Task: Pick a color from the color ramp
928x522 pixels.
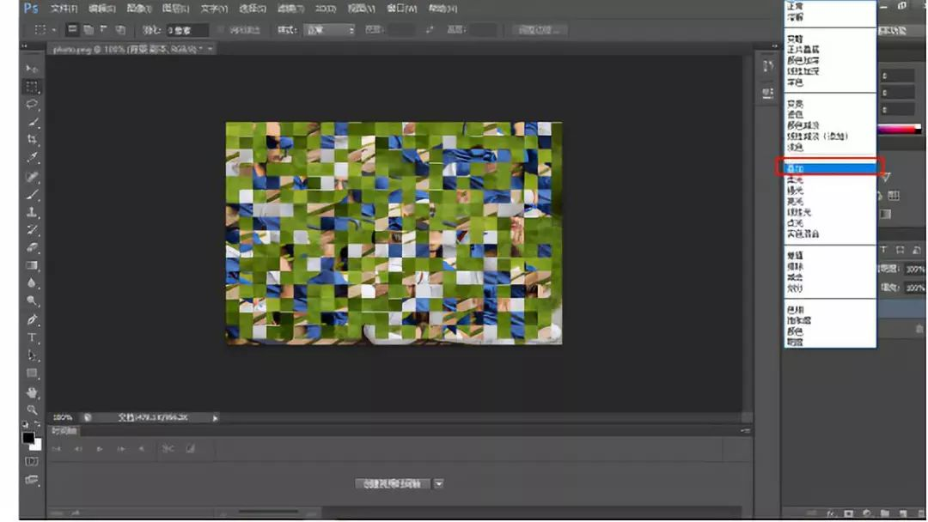Action: click(x=900, y=129)
